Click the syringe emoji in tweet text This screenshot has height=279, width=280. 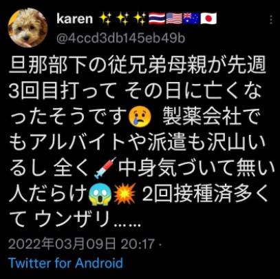coord(105,168)
